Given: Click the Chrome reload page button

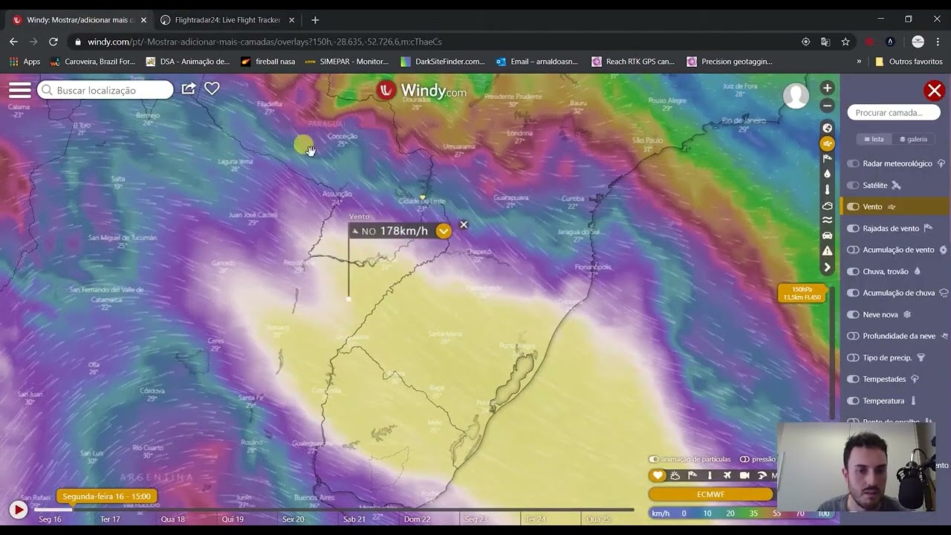Looking at the screenshot, I should [53, 42].
